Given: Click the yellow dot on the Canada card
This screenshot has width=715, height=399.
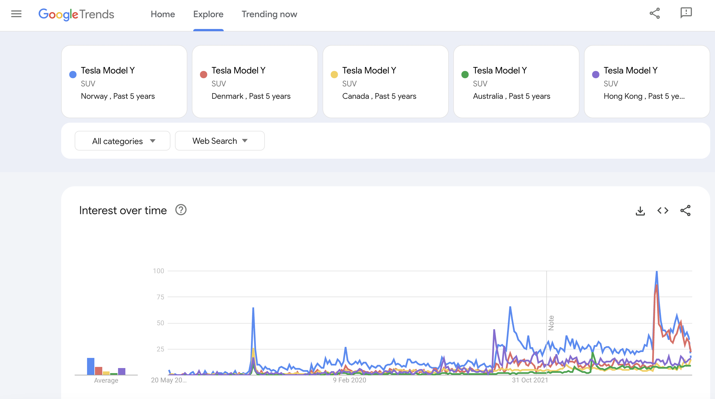Looking at the screenshot, I should click(334, 74).
